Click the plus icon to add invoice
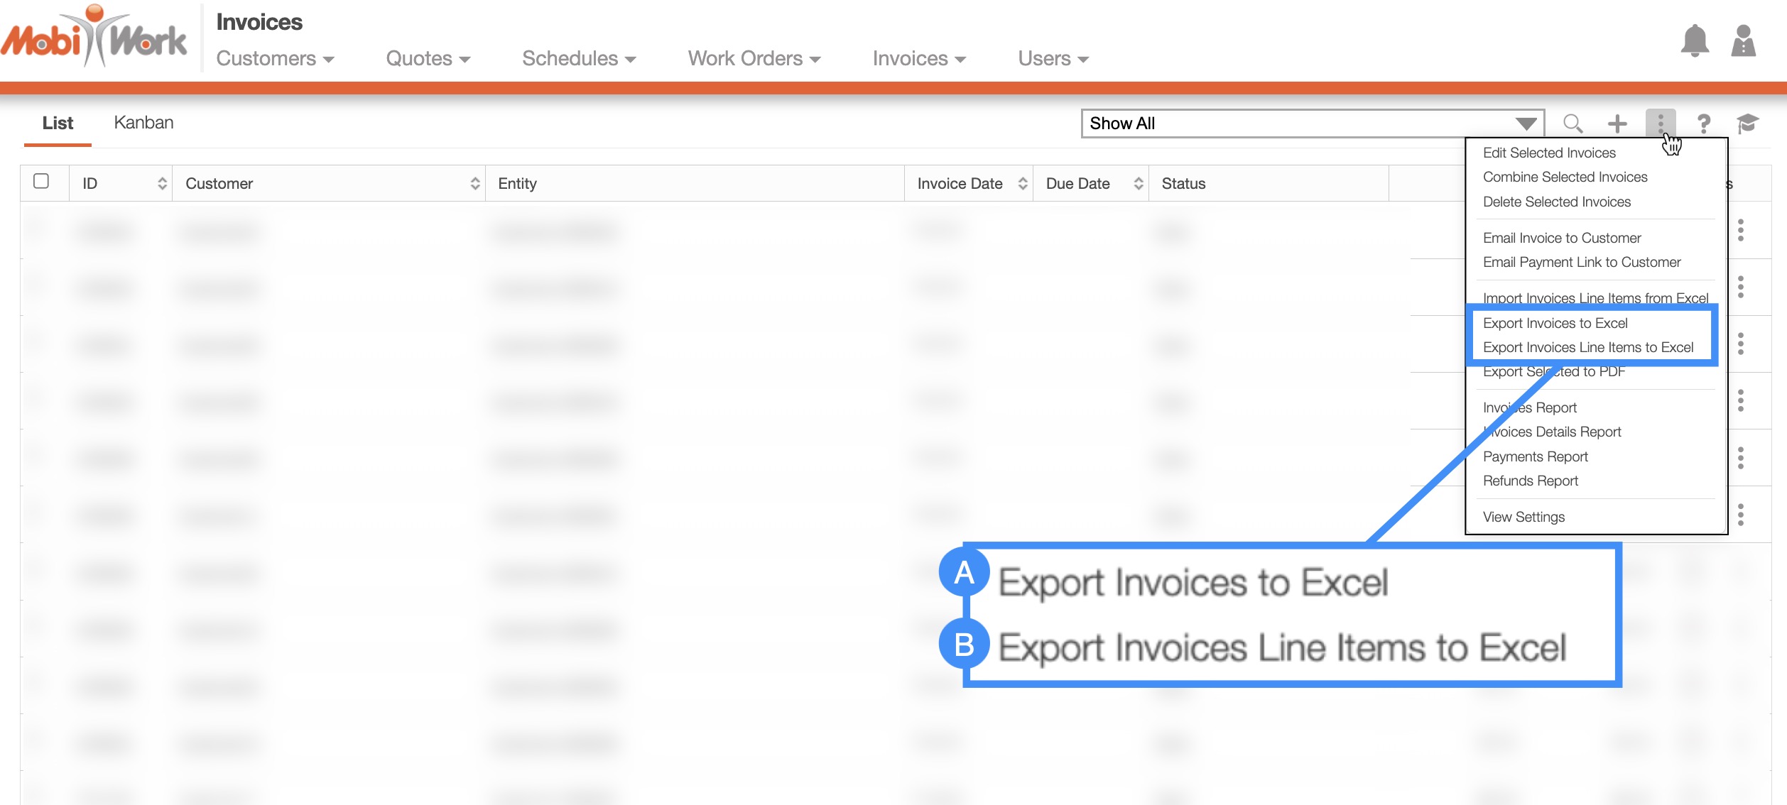The height and width of the screenshot is (805, 1787). (1617, 124)
